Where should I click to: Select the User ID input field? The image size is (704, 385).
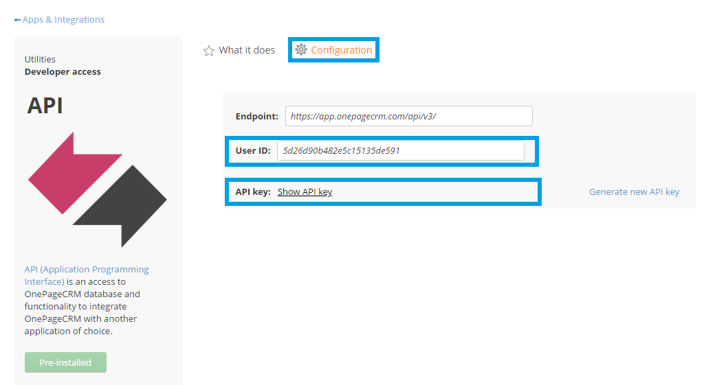[400, 150]
